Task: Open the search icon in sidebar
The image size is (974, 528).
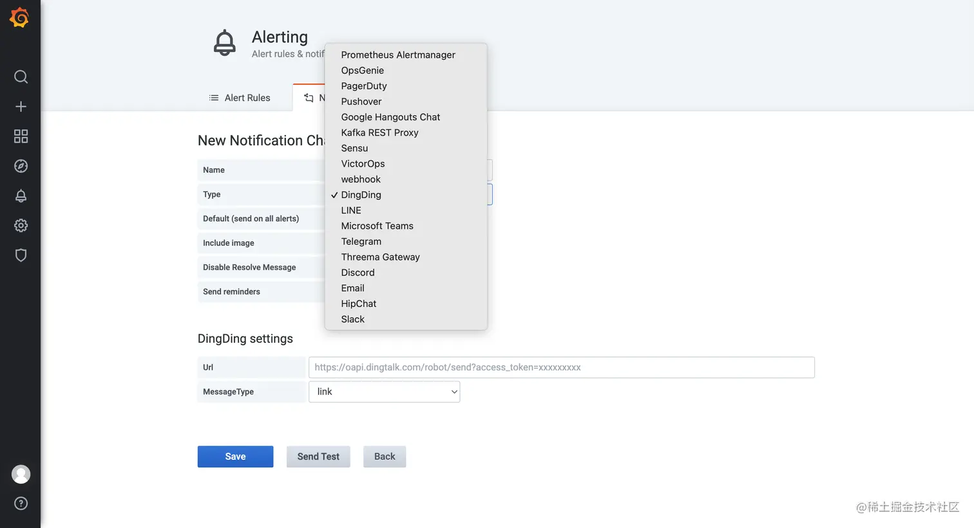Action: pyautogui.click(x=21, y=77)
